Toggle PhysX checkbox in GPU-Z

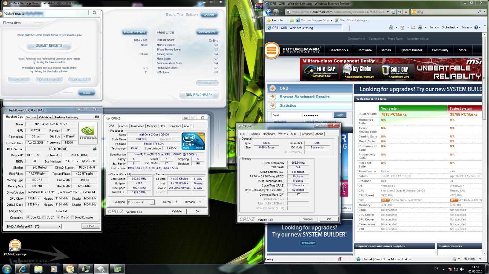(58, 218)
